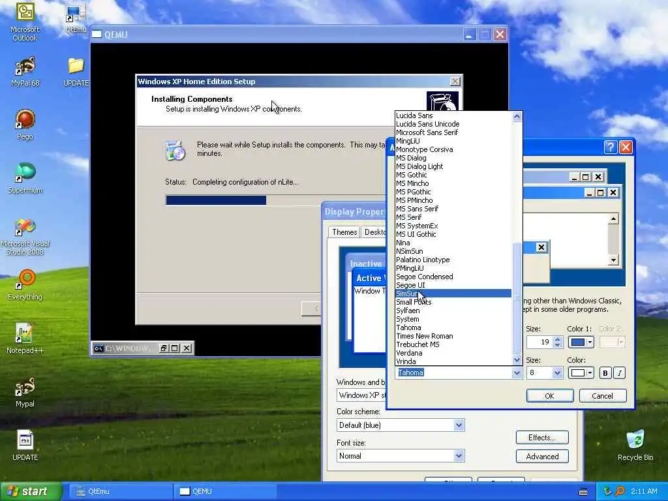Viewport: 668px width, 501px height.
Task: Decrease item Size spinner value
Action: 557,344
